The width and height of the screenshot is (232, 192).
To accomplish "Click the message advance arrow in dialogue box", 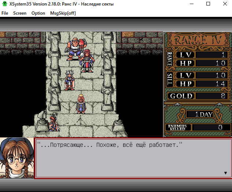I will [225, 173].
